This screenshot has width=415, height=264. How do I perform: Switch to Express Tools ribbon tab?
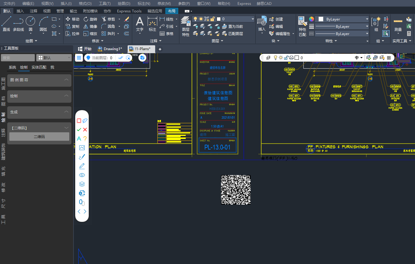[129, 11]
